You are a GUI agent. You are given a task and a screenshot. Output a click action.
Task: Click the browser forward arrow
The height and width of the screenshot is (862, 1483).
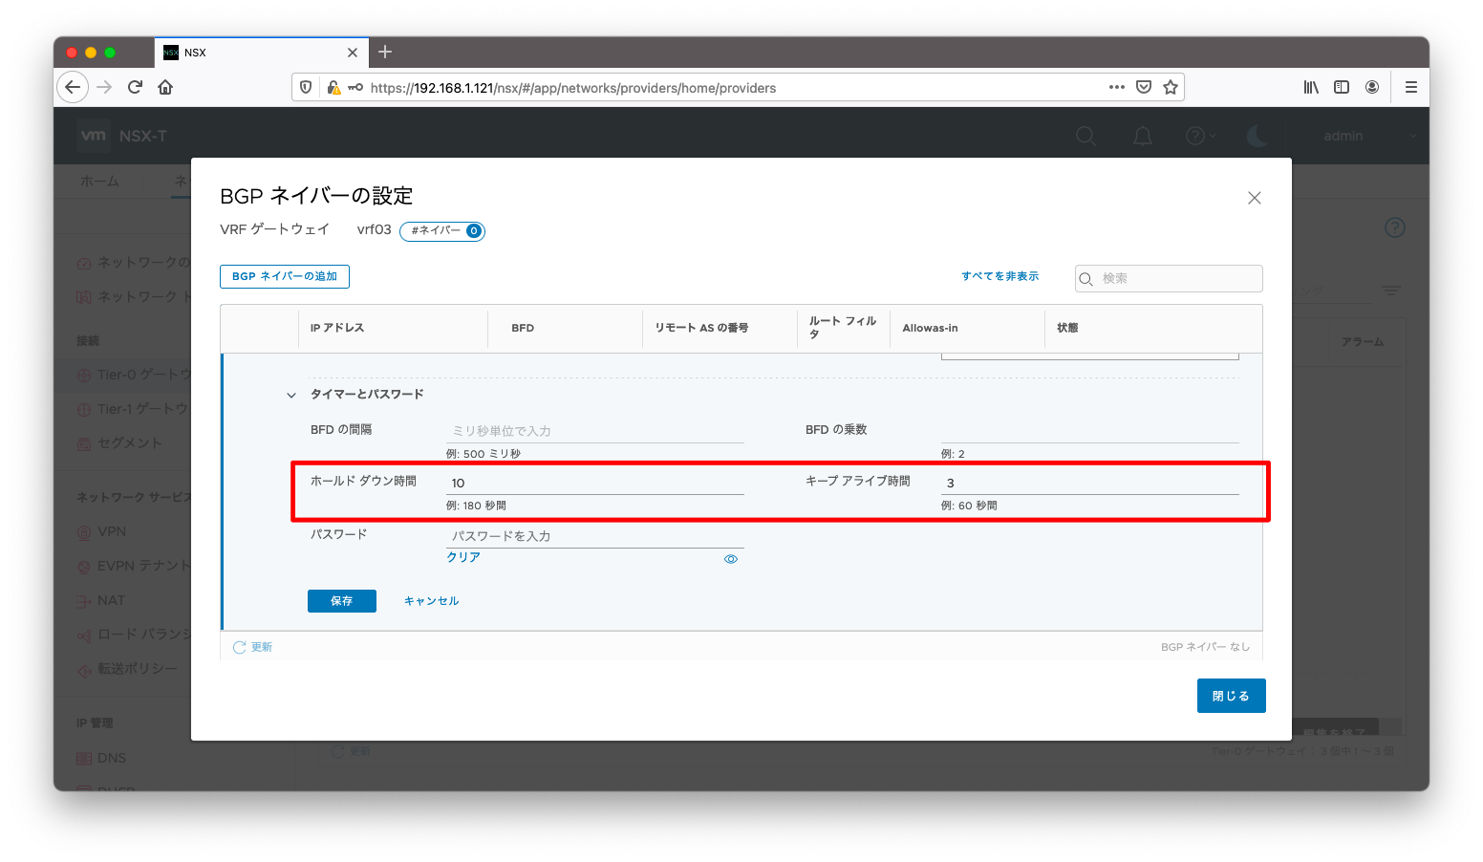(x=105, y=87)
